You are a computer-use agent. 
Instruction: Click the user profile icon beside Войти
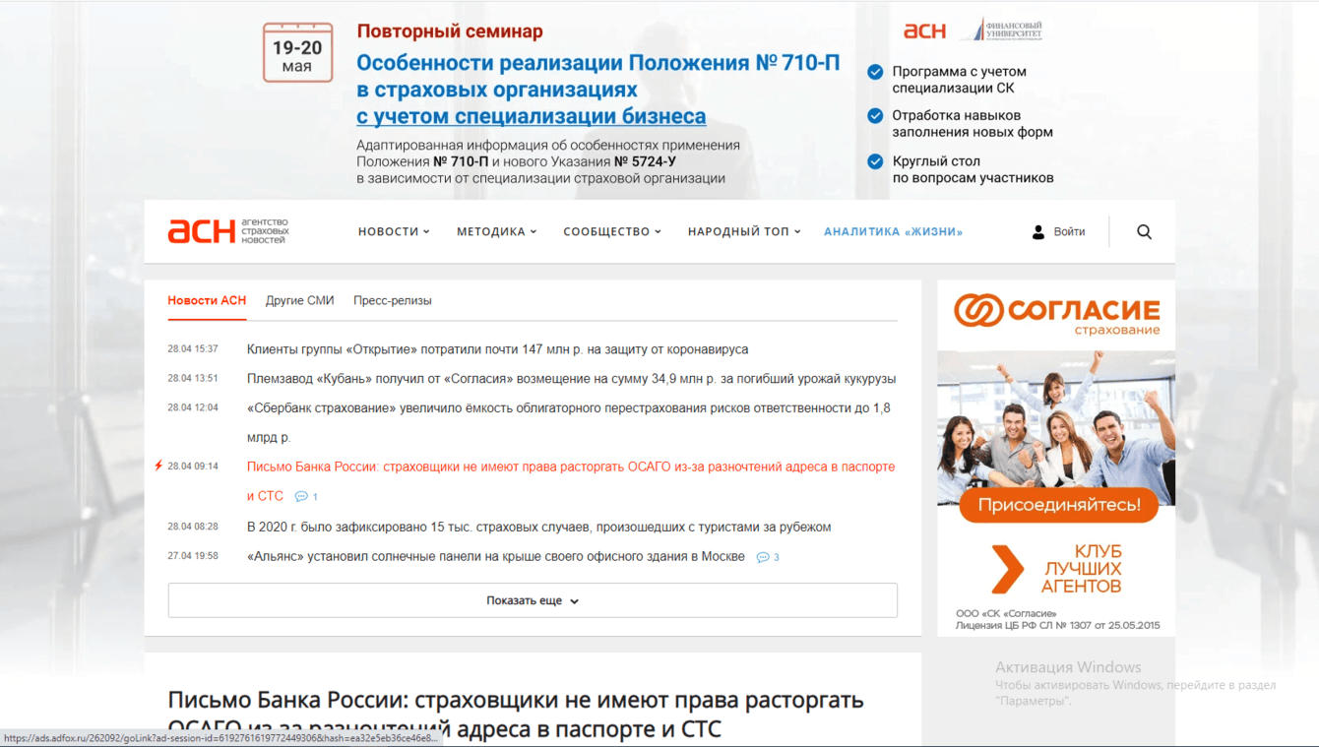pyautogui.click(x=1037, y=231)
